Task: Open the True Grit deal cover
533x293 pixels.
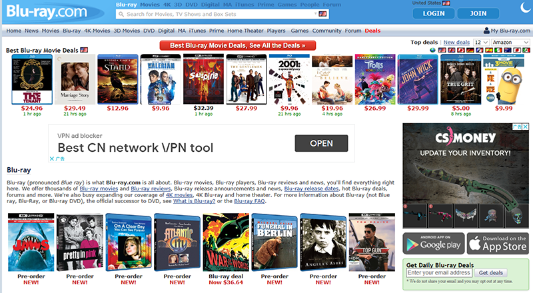Action: 460,79
